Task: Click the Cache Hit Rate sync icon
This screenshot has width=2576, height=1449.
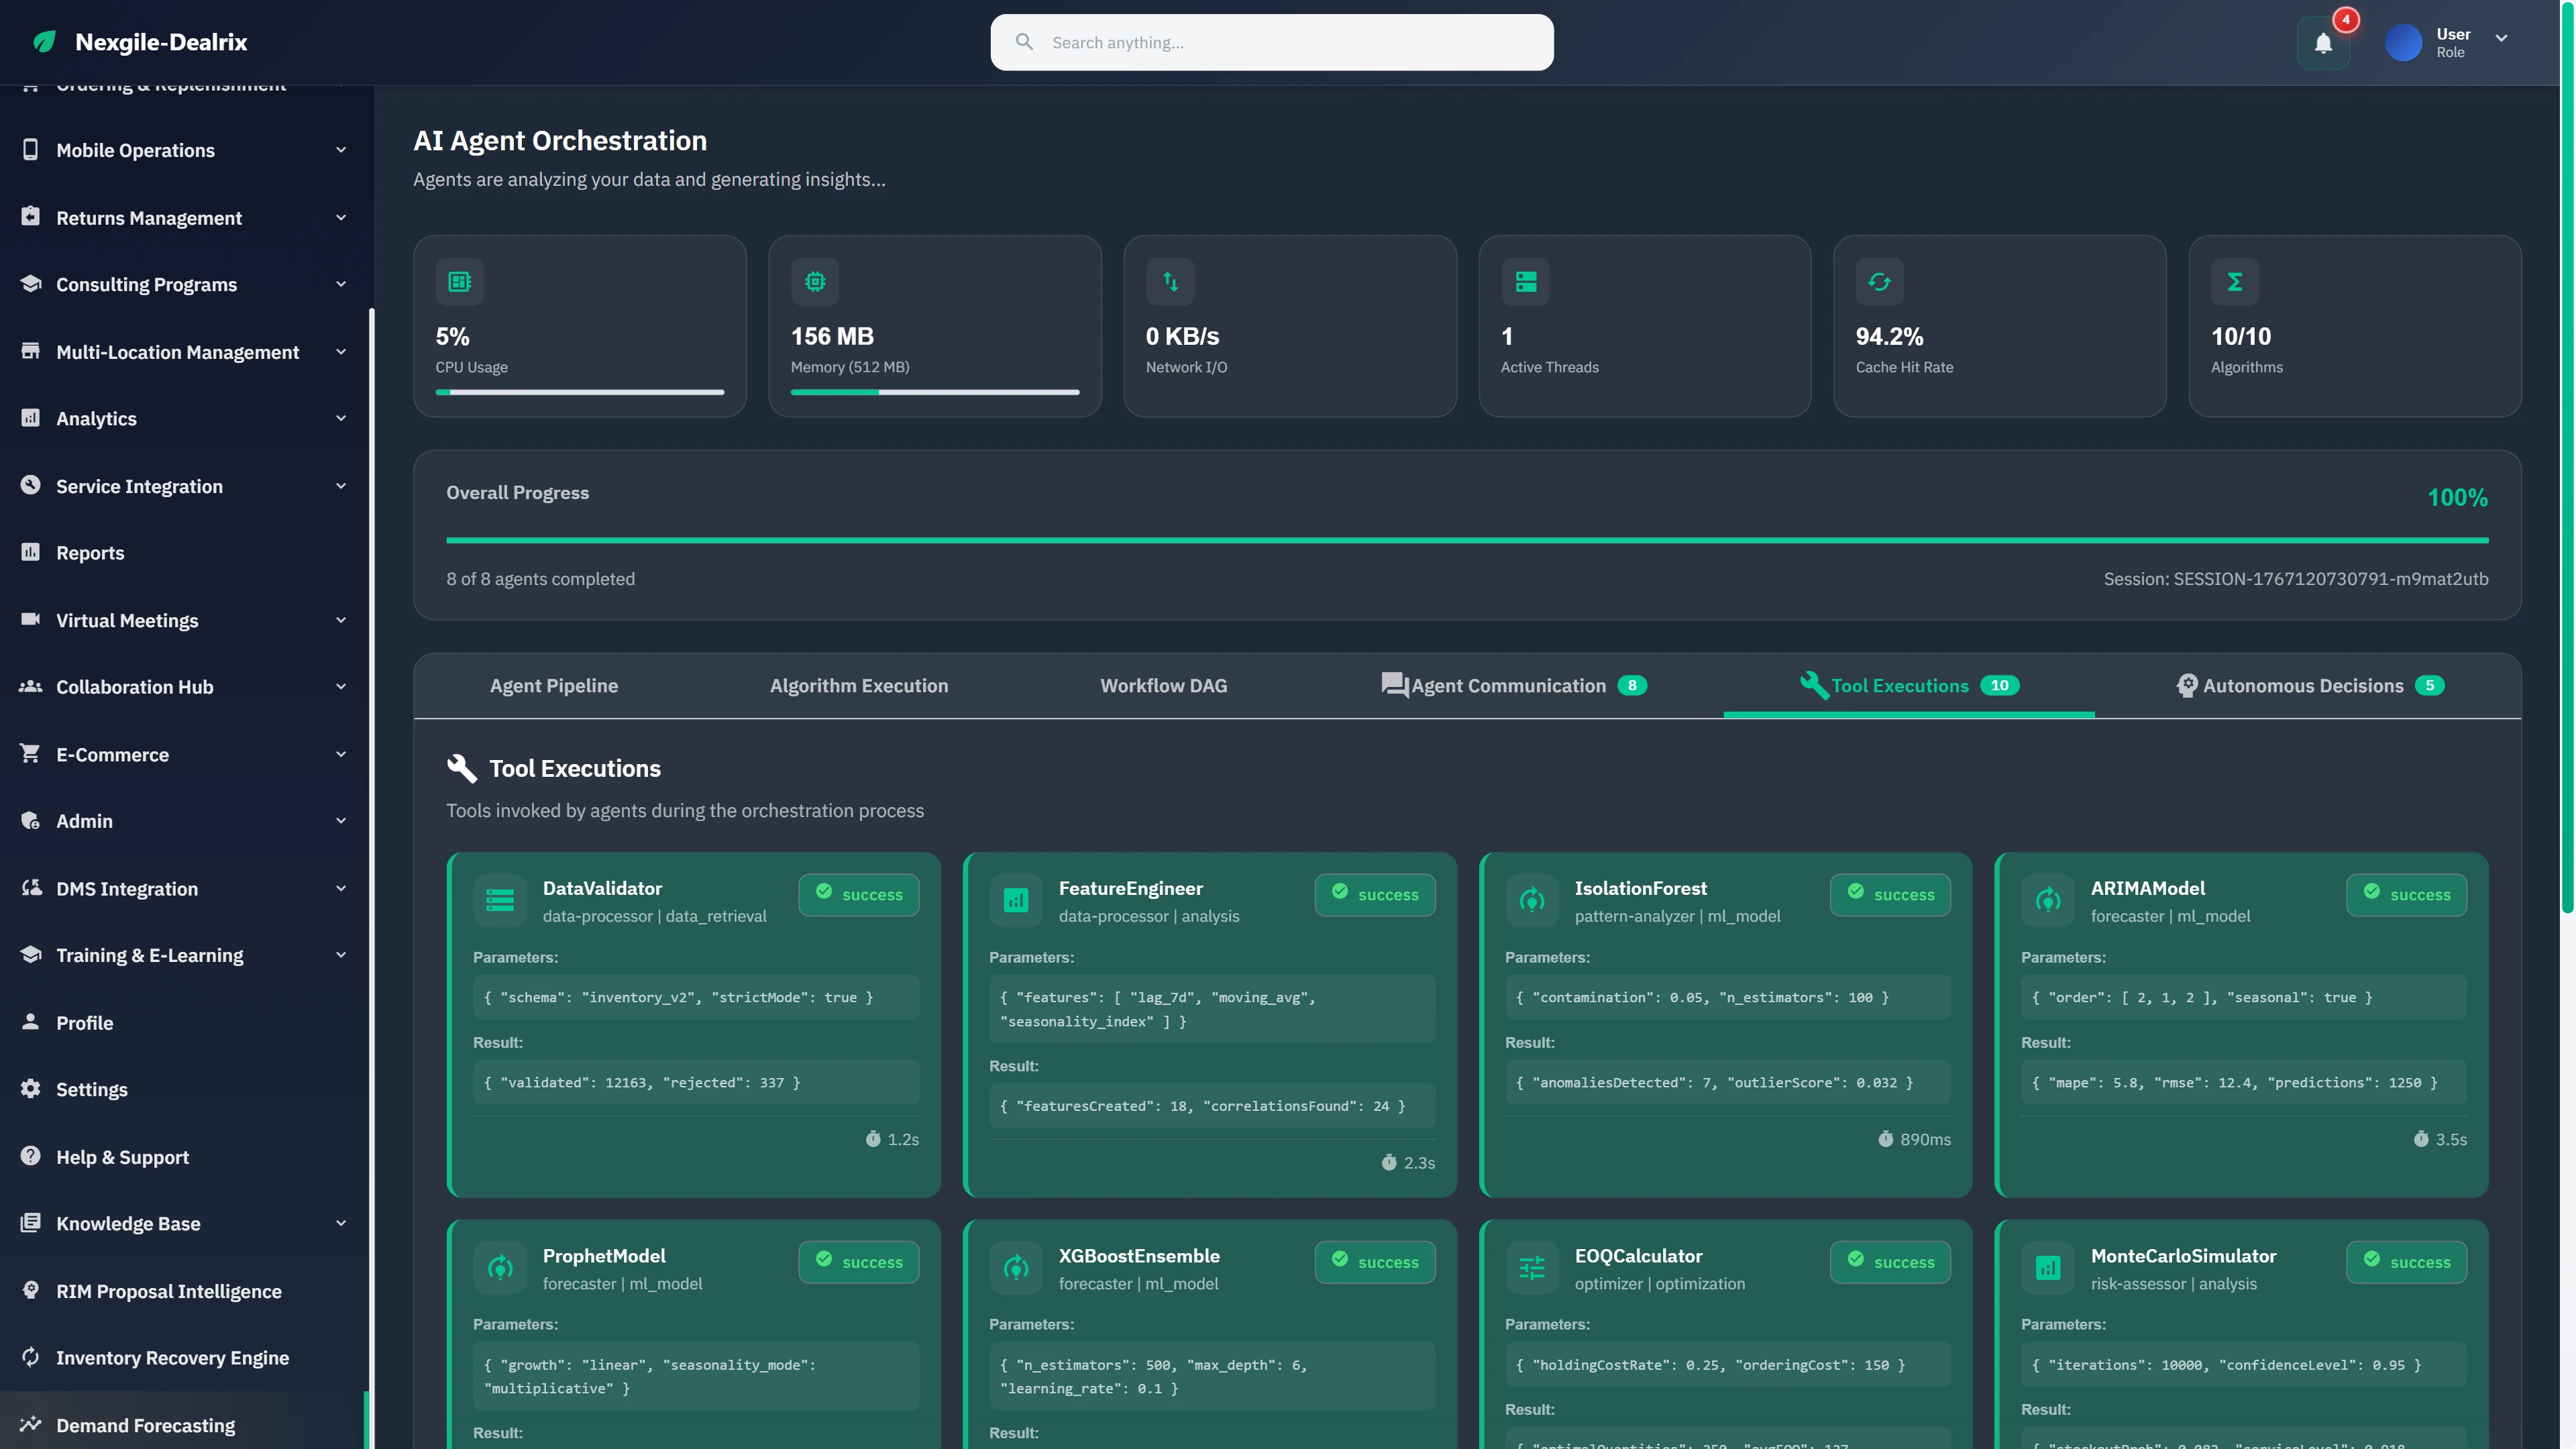Action: coord(1879,281)
